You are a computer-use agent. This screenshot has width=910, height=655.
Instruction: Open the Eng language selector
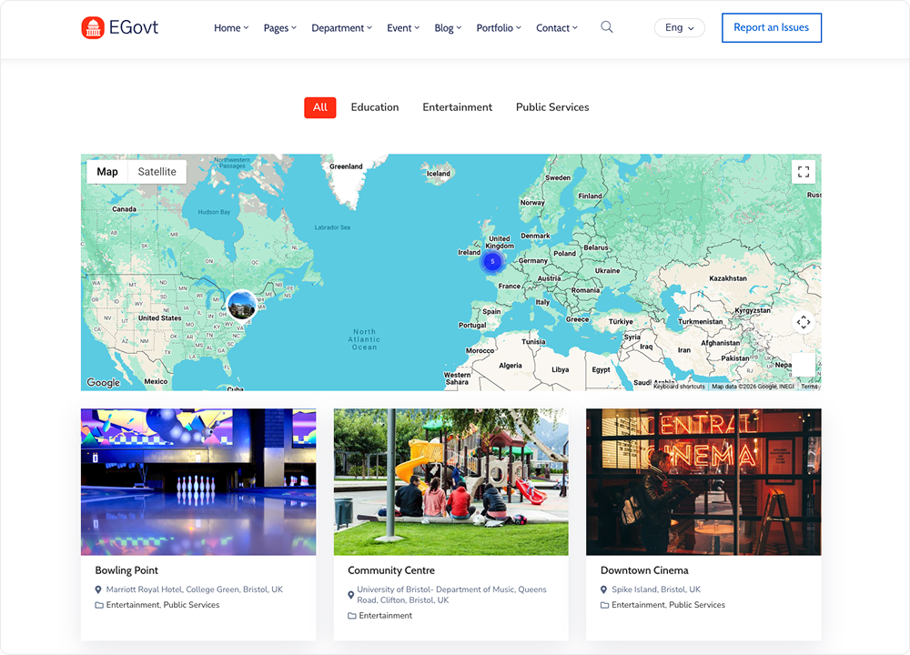(680, 28)
